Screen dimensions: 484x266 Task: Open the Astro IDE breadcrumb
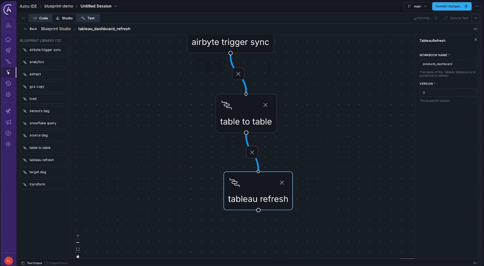pyautogui.click(x=28, y=6)
